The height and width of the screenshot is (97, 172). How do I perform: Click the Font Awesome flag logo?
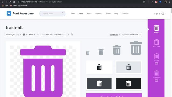(9, 13)
